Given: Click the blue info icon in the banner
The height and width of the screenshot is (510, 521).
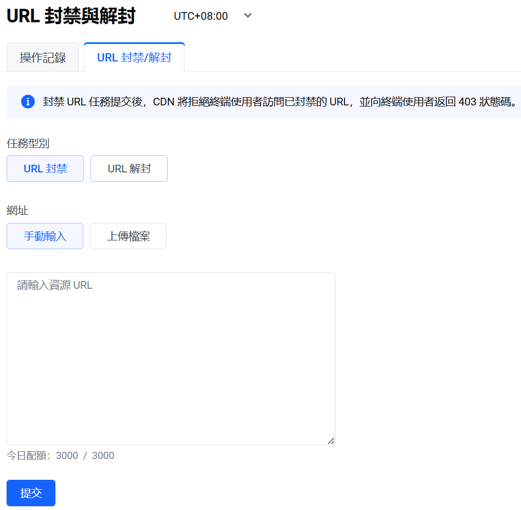Looking at the screenshot, I should 28,102.
